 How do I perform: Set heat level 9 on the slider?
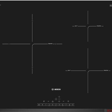[x=73, y=105]
